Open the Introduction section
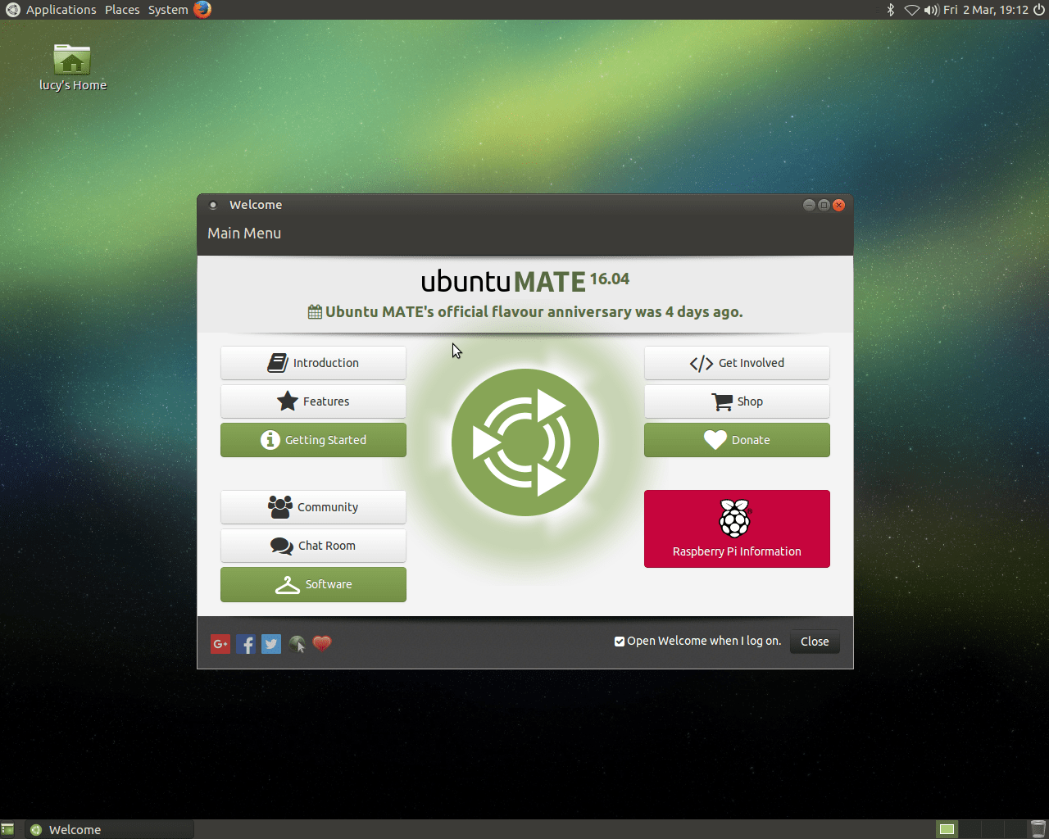Screen dimensions: 1049x839 (313, 363)
